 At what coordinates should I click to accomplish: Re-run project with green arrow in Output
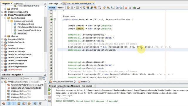(49, 90)
